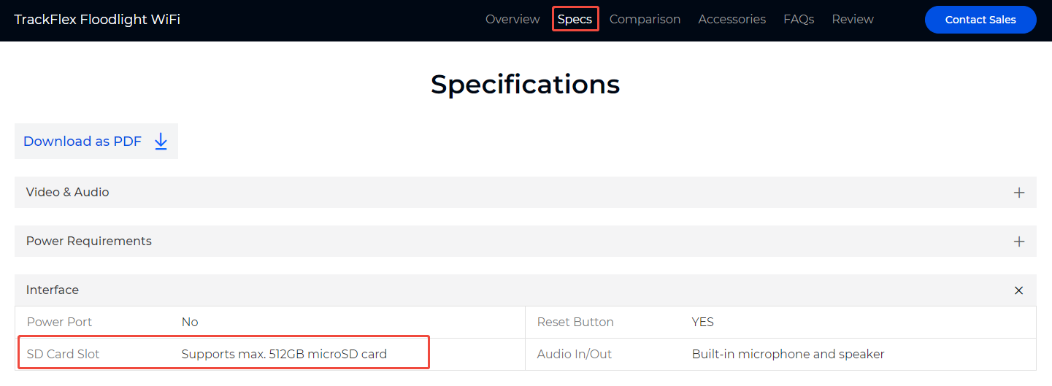
Task: Click the download arrow icon next to PDF
Action: point(161,142)
